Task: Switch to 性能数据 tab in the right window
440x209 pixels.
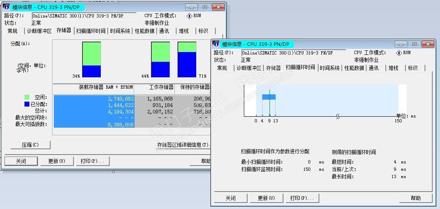Action: tap(354, 68)
